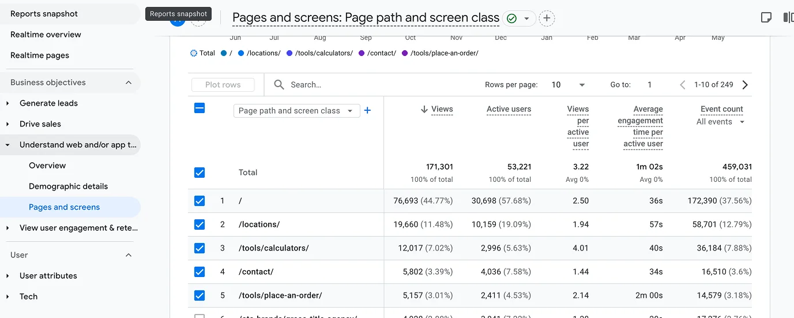Open the Rows per page dropdown
The image size is (794, 318).
pyautogui.click(x=568, y=85)
